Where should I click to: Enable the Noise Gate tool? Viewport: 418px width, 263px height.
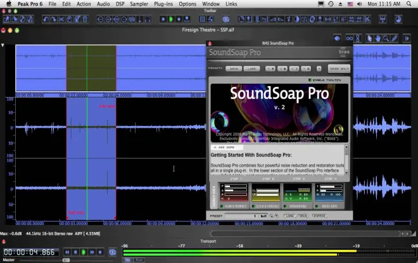pyautogui.click(x=317, y=207)
